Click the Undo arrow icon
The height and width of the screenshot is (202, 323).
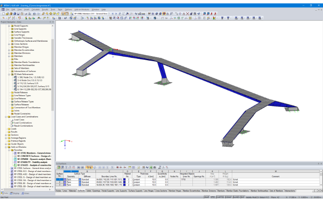tap(35, 13)
